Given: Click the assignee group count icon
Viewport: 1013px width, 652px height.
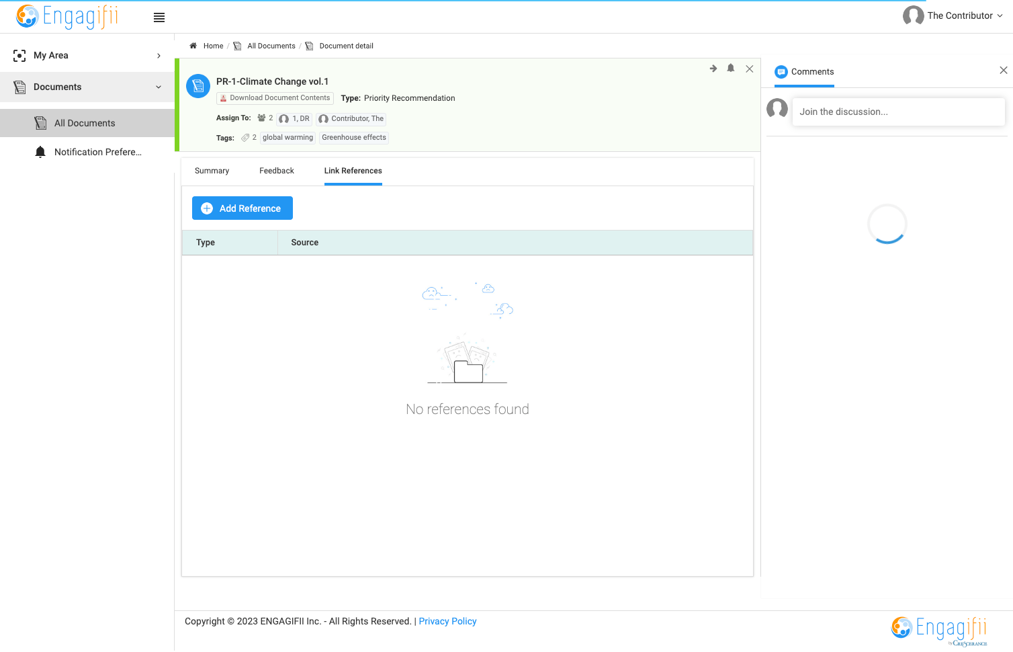Looking at the screenshot, I should [x=261, y=118].
